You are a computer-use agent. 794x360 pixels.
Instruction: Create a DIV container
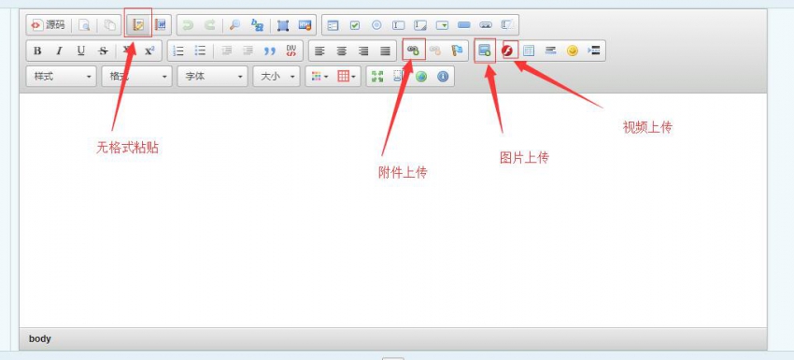pos(291,50)
